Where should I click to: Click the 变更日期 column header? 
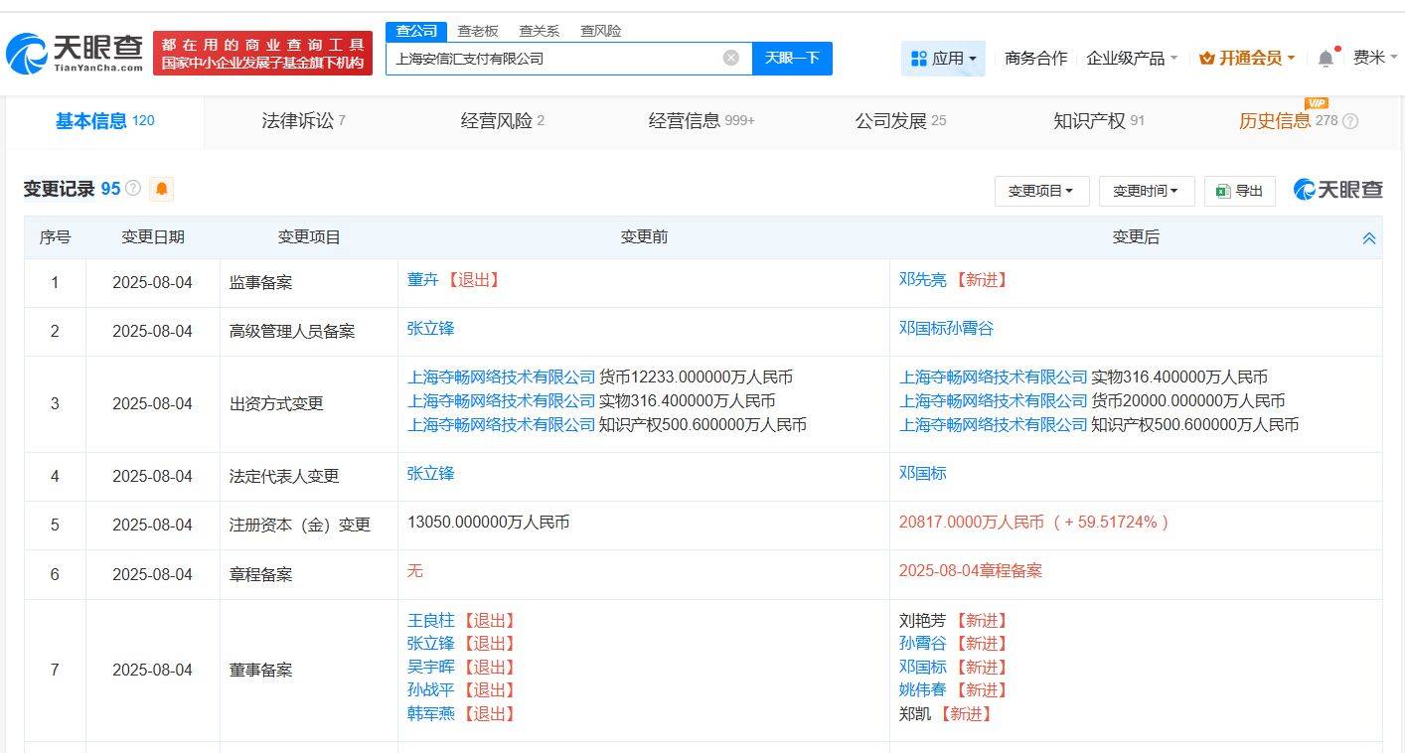(153, 237)
